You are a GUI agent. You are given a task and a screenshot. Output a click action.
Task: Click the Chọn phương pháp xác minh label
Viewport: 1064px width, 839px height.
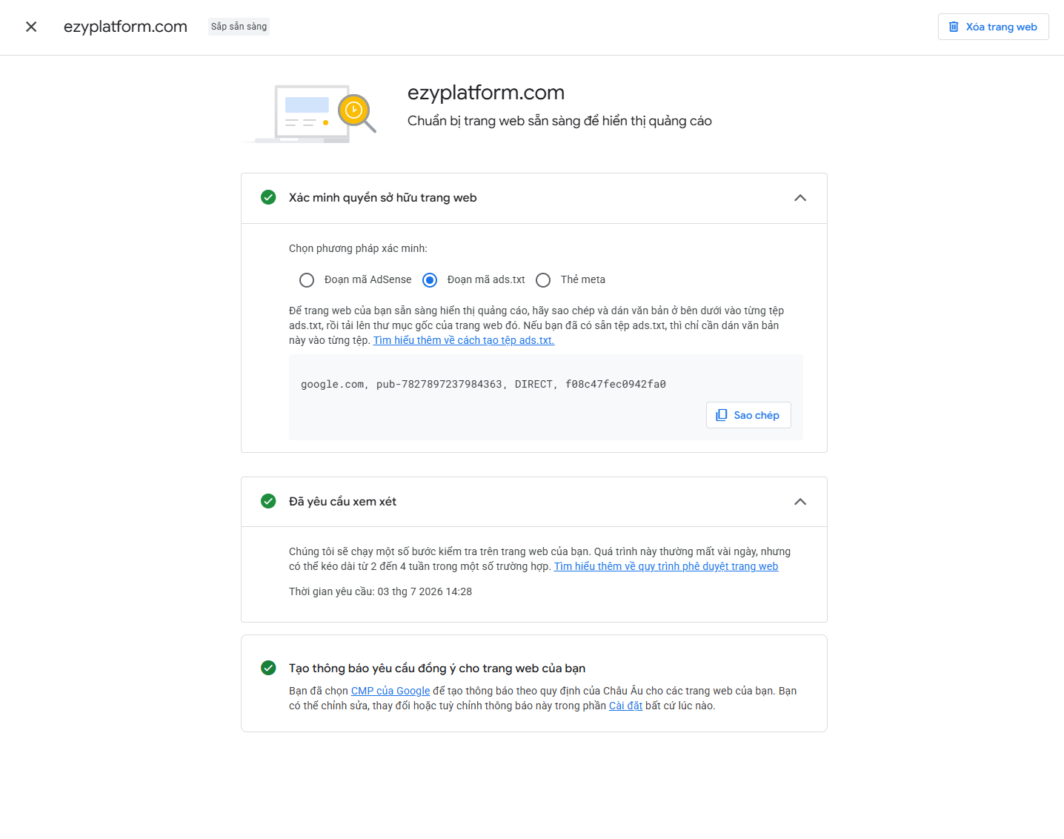pyautogui.click(x=358, y=248)
